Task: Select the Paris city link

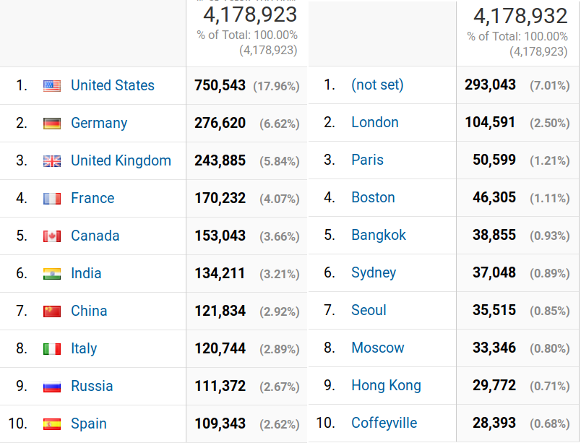Action: coord(367,160)
